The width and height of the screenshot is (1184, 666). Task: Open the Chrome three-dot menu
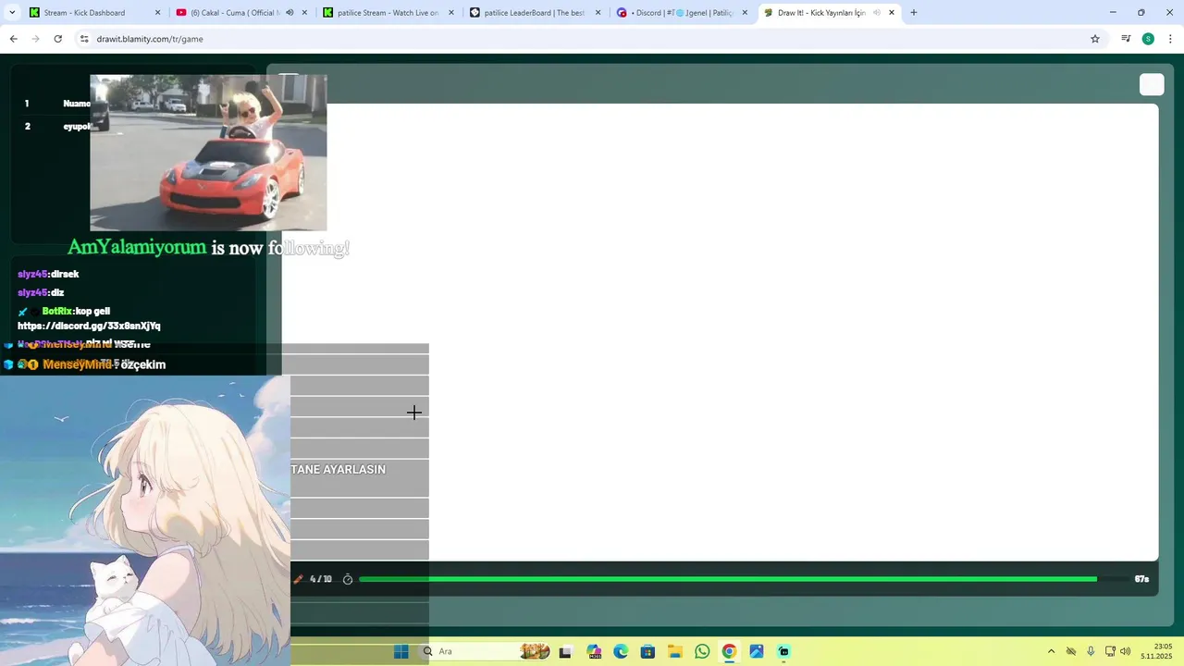tap(1171, 39)
